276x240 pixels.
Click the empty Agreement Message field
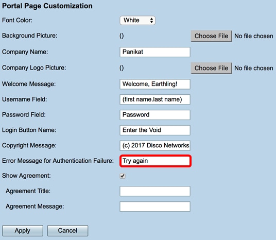[155, 207]
